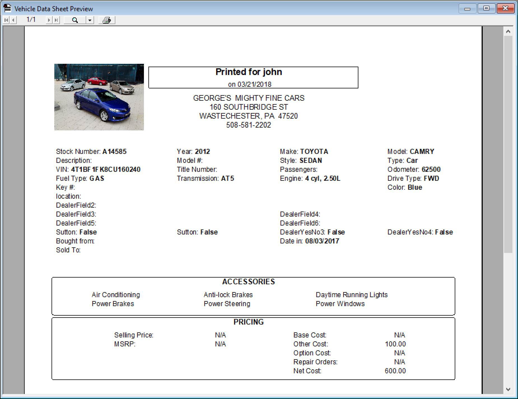This screenshot has width=518, height=399.
Task: Advance to the next page
Action: 49,20
